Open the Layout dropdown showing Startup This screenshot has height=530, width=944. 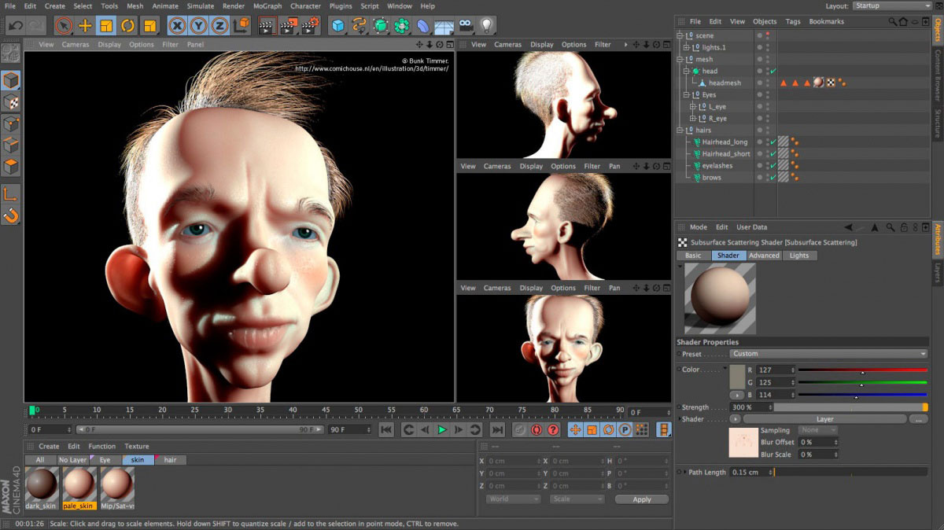pos(893,5)
